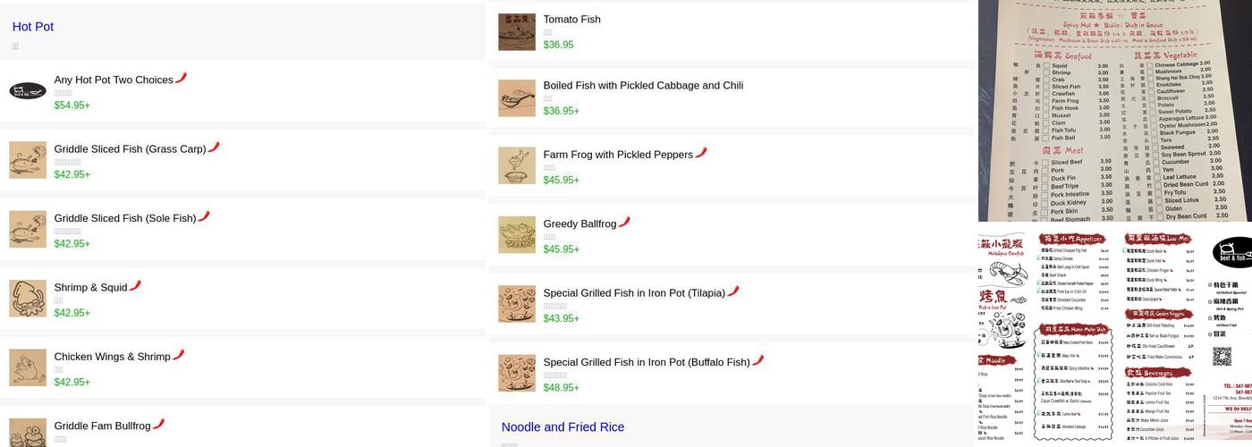This screenshot has height=447, width=1252.
Task: Select the Shrimp & Squid squid icon
Action: pyautogui.click(x=28, y=299)
